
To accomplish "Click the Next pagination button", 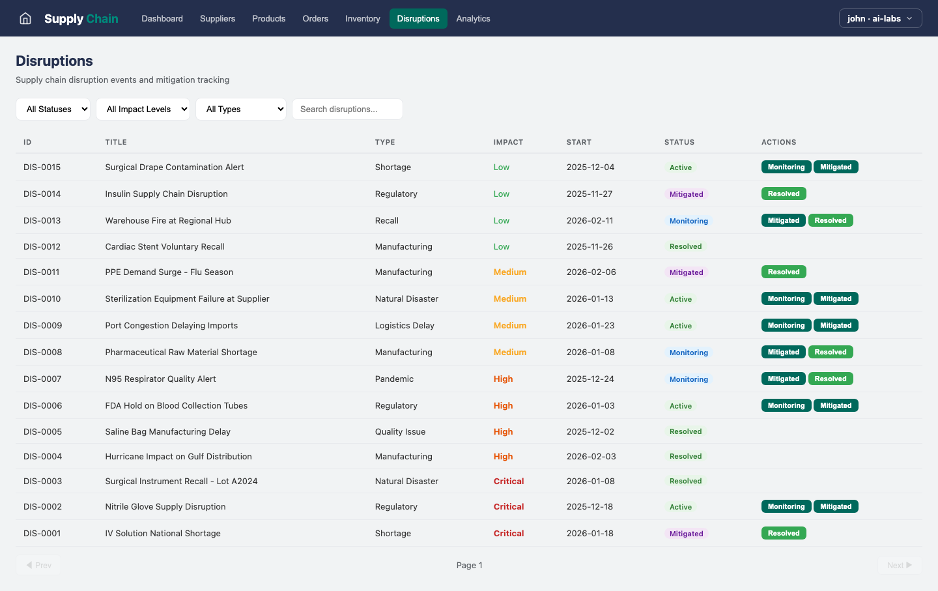I will 899,565.
